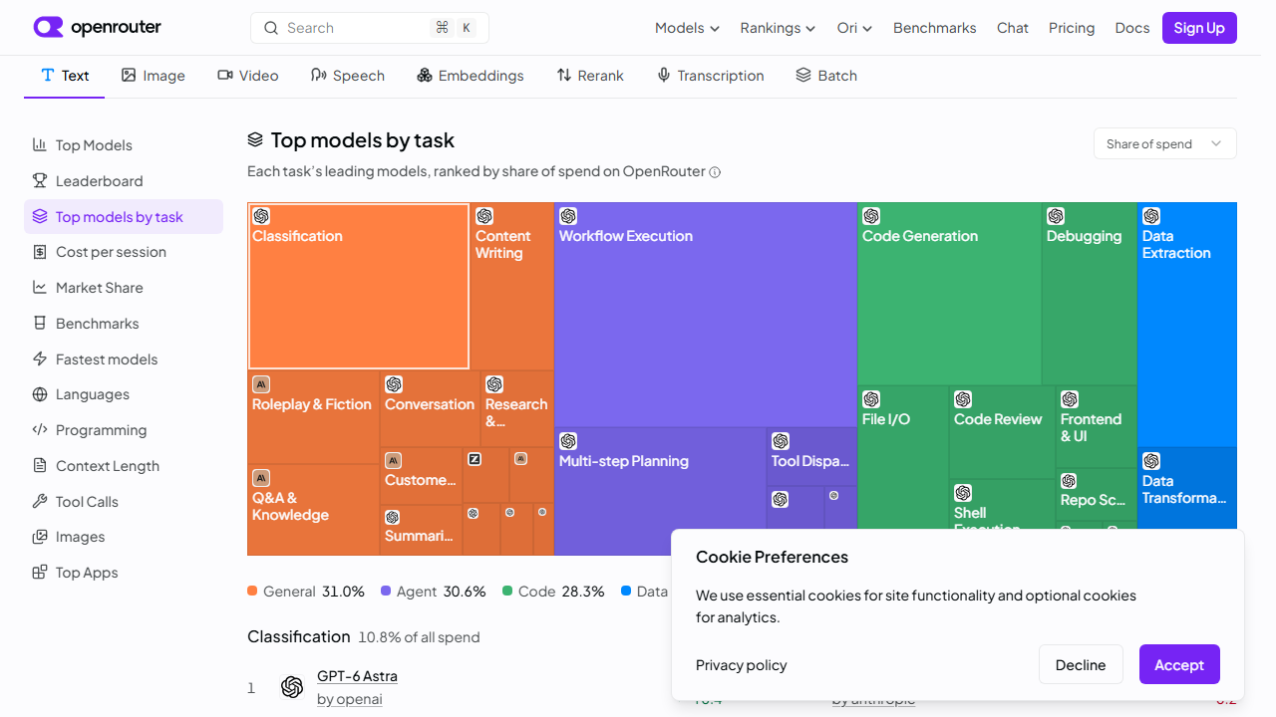Click the GPT-6 Astra OpenAI logo
This screenshot has height=717, width=1276.
(x=292, y=687)
